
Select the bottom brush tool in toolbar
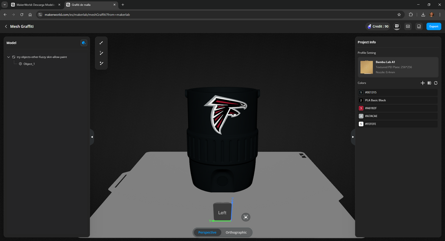tap(101, 63)
